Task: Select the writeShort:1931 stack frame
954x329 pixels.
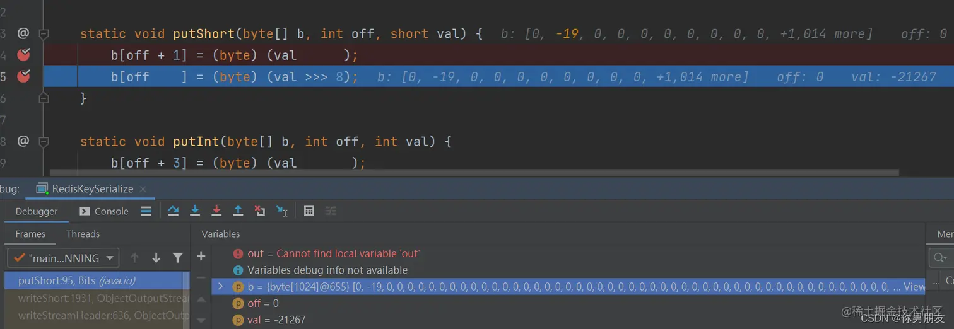Action: (95, 298)
